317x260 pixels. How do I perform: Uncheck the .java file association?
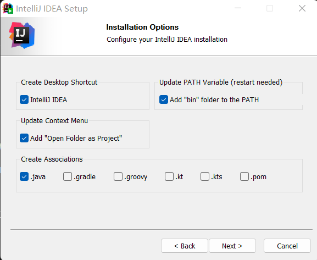(24, 176)
